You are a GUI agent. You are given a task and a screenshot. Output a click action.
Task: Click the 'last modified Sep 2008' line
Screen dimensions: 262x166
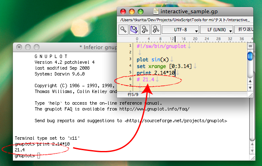coord(62,68)
